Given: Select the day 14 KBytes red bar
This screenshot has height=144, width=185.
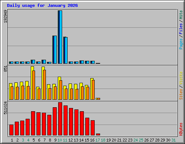Looking at the screenshot, I should [82, 123].
